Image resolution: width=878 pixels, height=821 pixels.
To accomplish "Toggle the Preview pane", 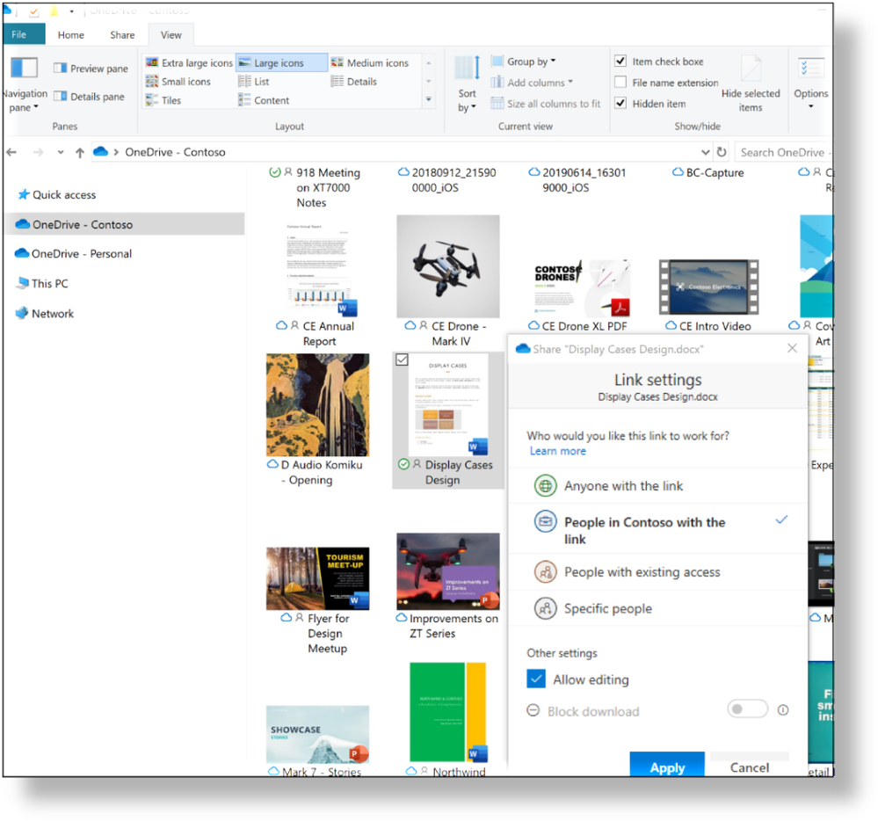I will click(91, 69).
